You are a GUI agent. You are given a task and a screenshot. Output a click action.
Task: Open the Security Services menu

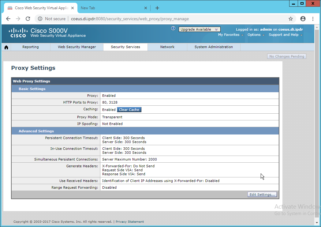125,47
